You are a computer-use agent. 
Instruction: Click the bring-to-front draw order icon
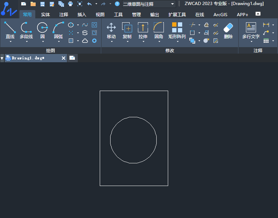coord(192,41)
